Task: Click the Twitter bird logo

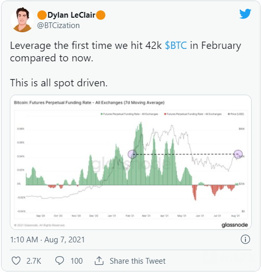Action: (x=245, y=14)
